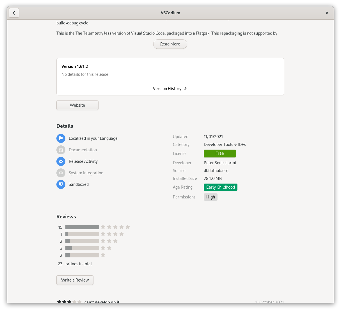Click the VSCodium window title
Screen dimensions: 341x311
[x=170, y=13]
